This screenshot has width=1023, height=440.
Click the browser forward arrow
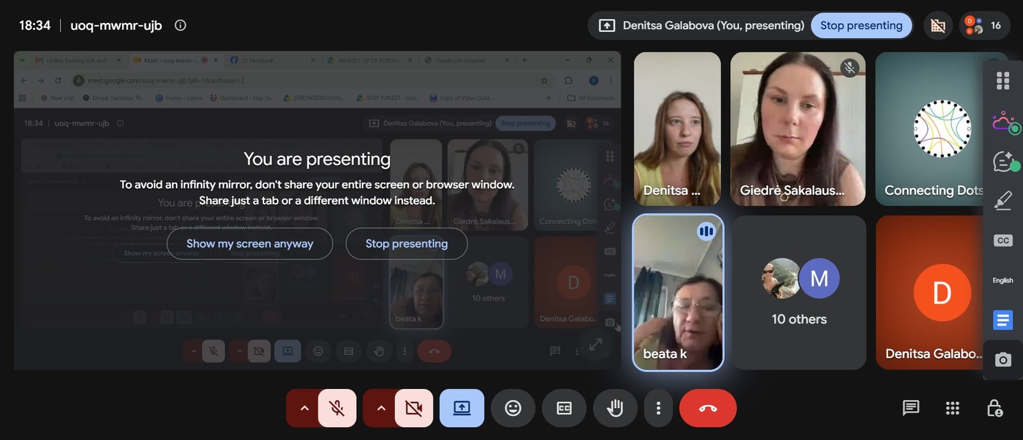tap(41, 80)
